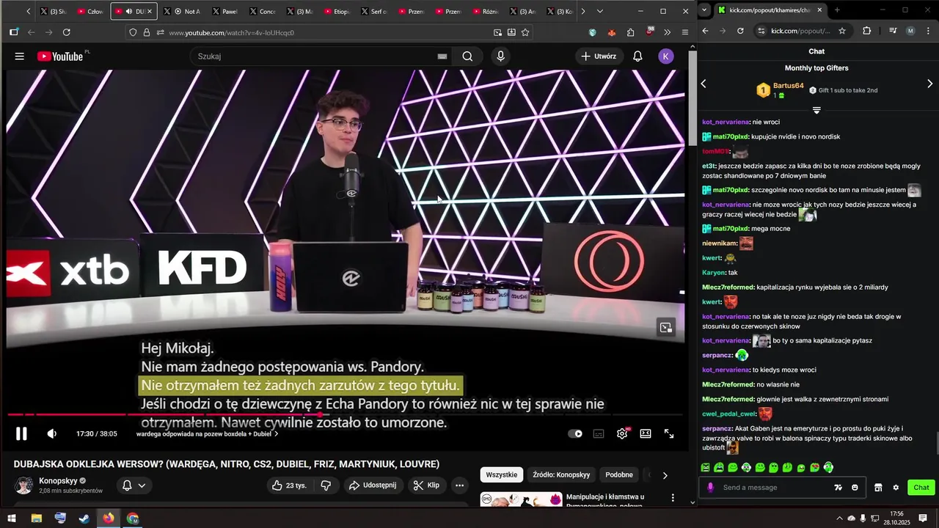The height and width of the screenshot is (528, 939).
Task: Select Źródło: Konopskyy filter chip
Action: point(561,474)
